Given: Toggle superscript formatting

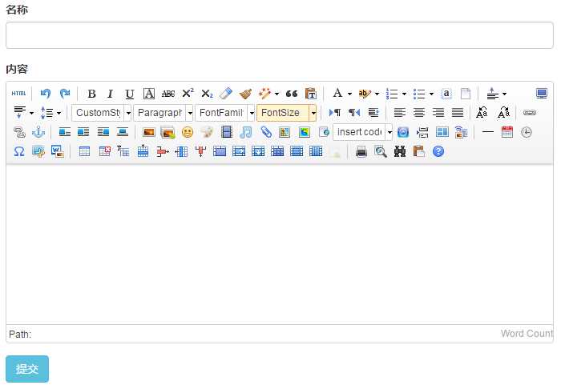Looking at the screenshot, I should [188, 93].
